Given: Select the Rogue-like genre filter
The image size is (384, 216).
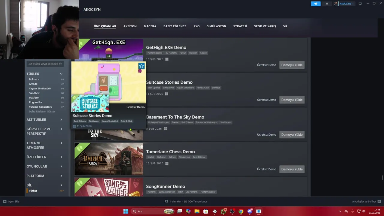Looking at the screenshot, I should [35, 102].
